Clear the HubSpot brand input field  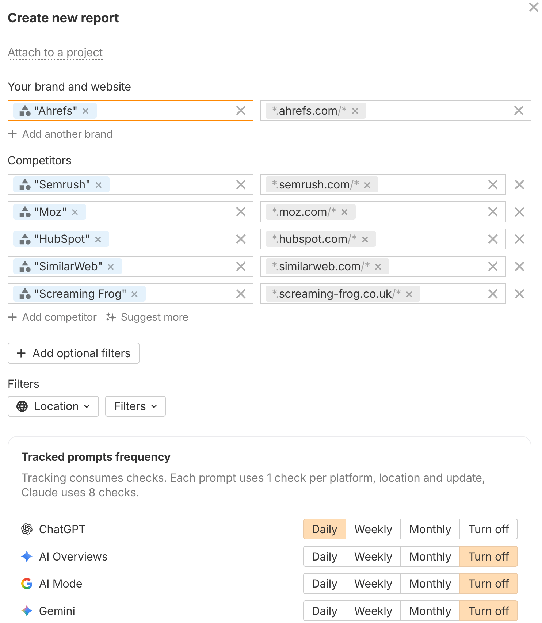(241, 239)
